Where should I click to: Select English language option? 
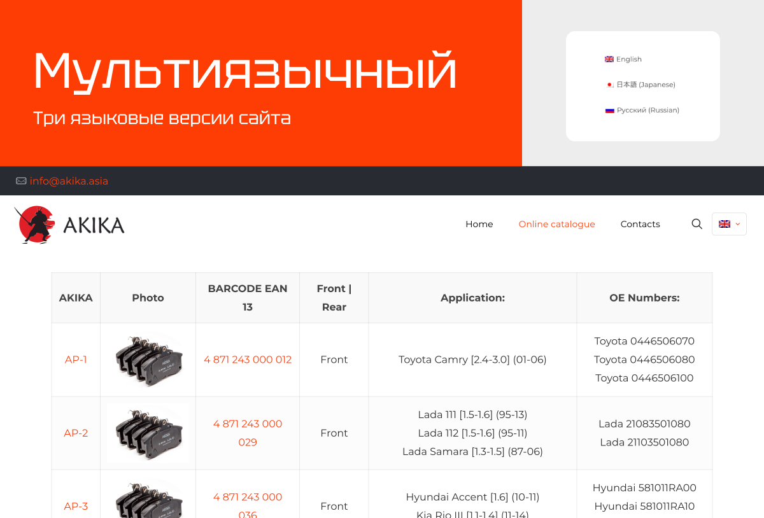tap(629, 59)
